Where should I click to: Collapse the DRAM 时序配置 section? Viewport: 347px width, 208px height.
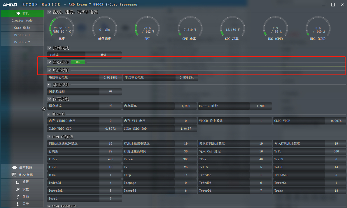[x=49, y=137]
